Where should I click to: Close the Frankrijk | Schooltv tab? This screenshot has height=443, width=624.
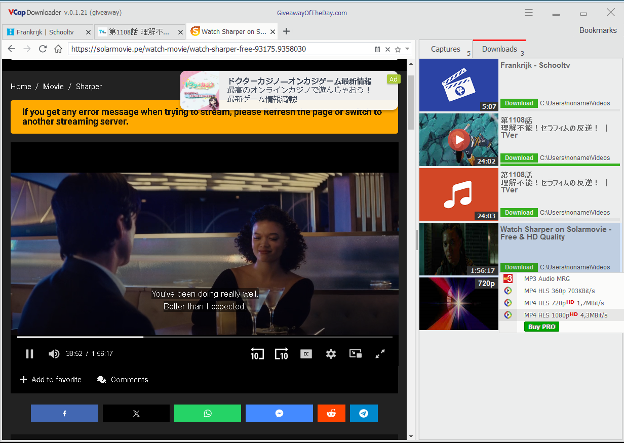coord(88,32)
